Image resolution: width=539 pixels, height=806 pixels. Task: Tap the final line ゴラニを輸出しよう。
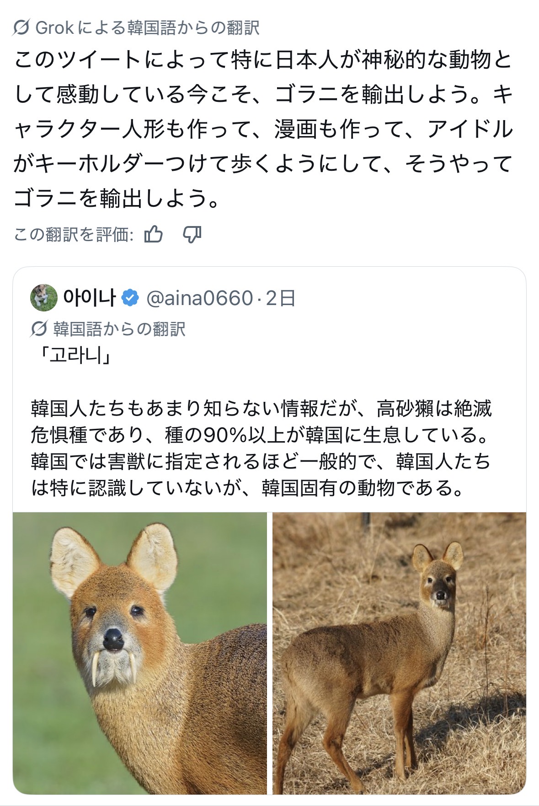117,199
